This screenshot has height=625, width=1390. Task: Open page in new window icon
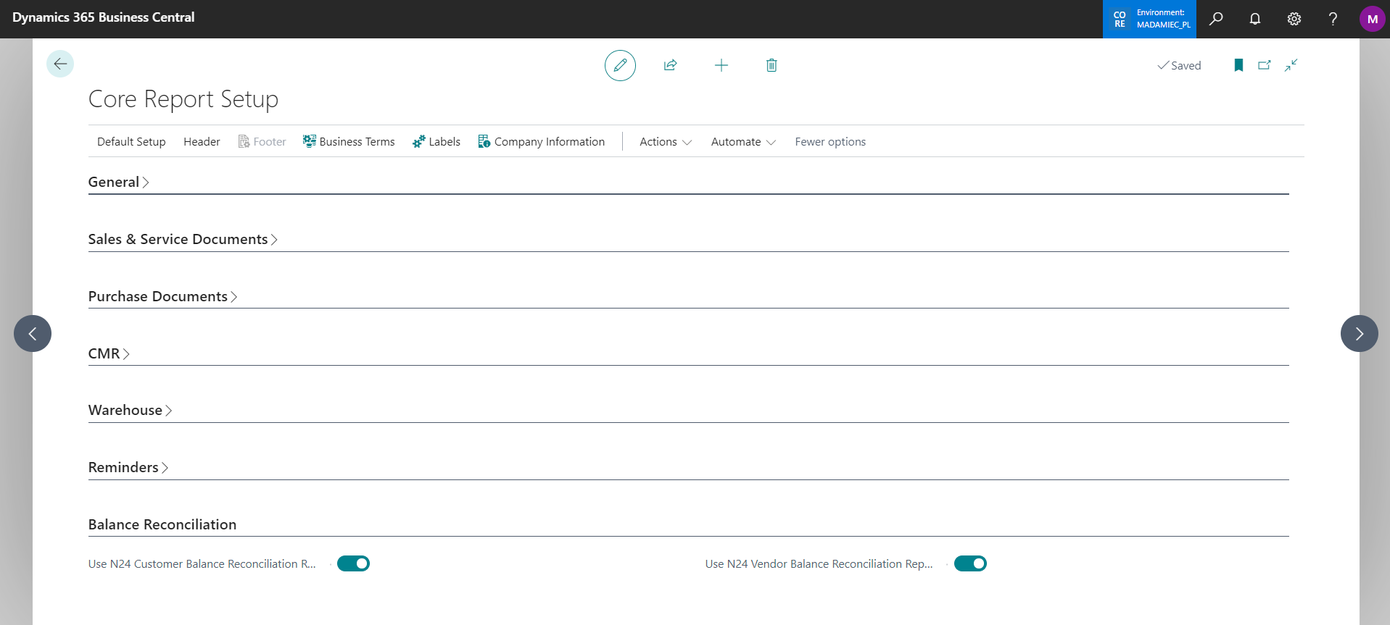click(1265, 65)
